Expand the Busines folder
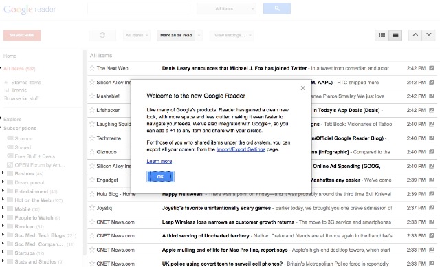440x267 pixels. (3, 173)
